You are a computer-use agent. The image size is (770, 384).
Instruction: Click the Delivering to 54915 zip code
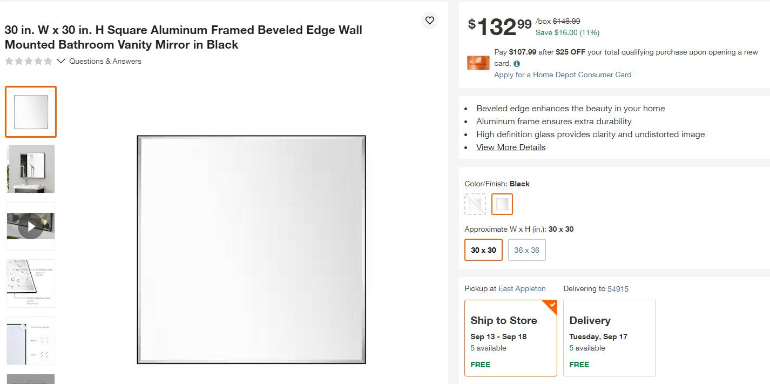point(618,288)
